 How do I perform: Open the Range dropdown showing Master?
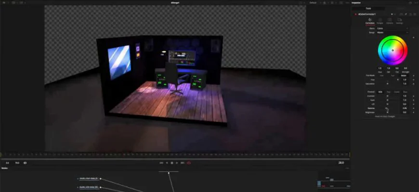393,33
